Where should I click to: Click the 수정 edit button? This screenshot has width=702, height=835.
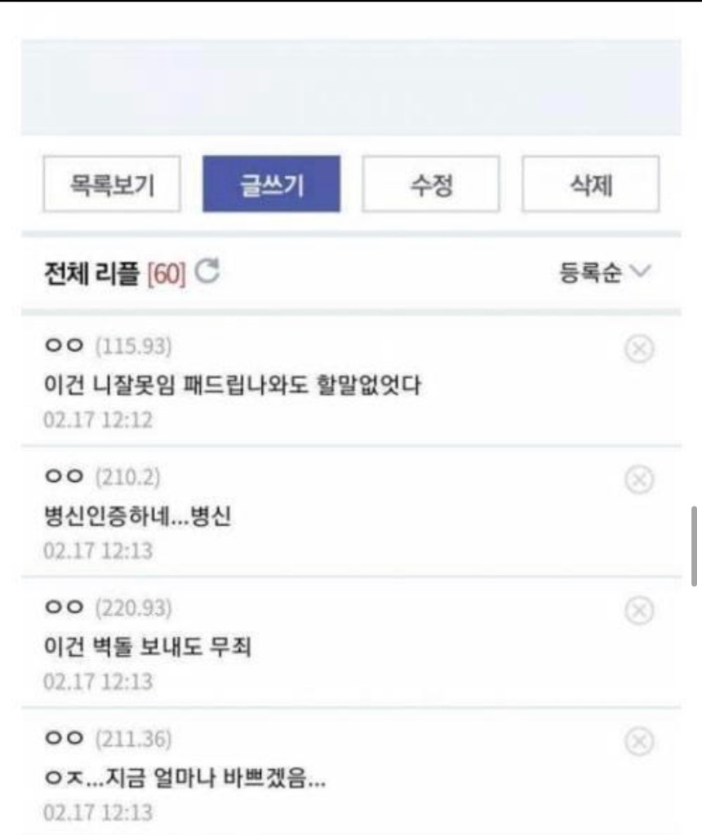[x=431, y=184]
